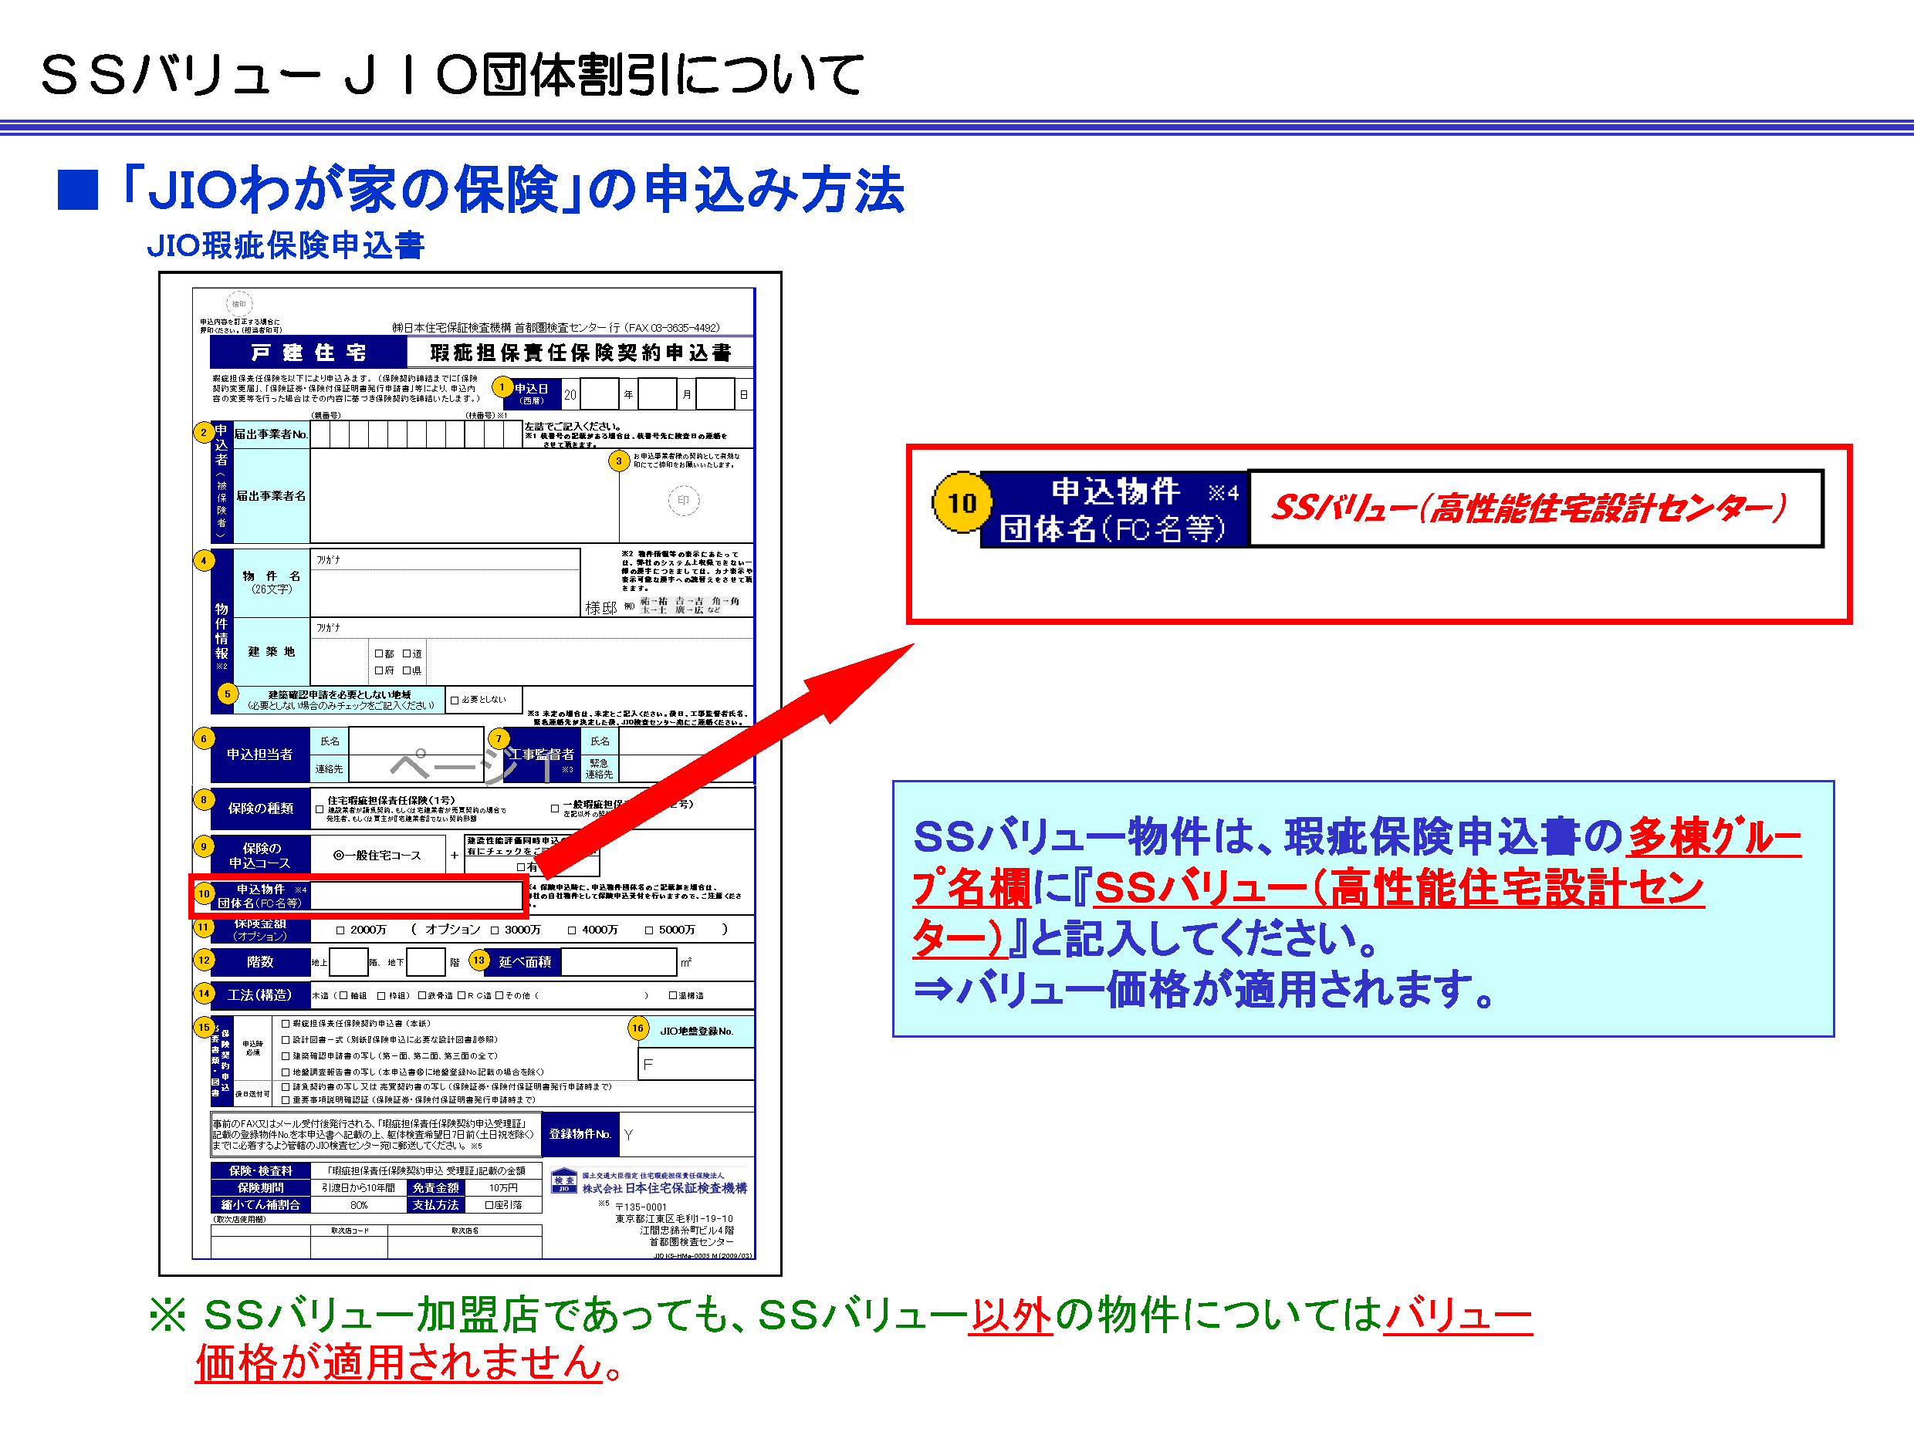Click the 地上 floors input box
Viewport: 1914px width, 1435px height.
(349, 962)
